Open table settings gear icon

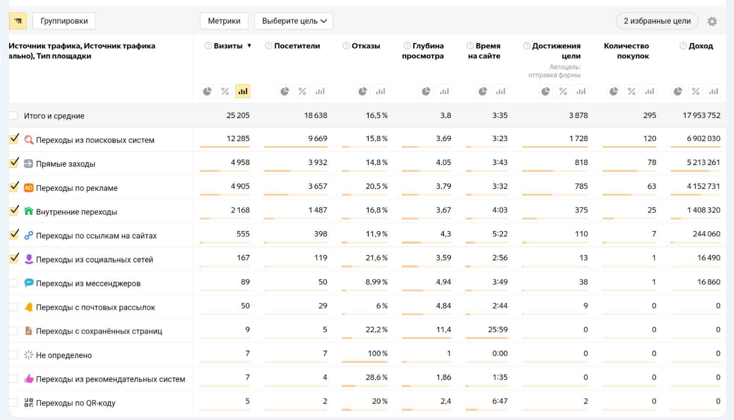tap(712, 21)
